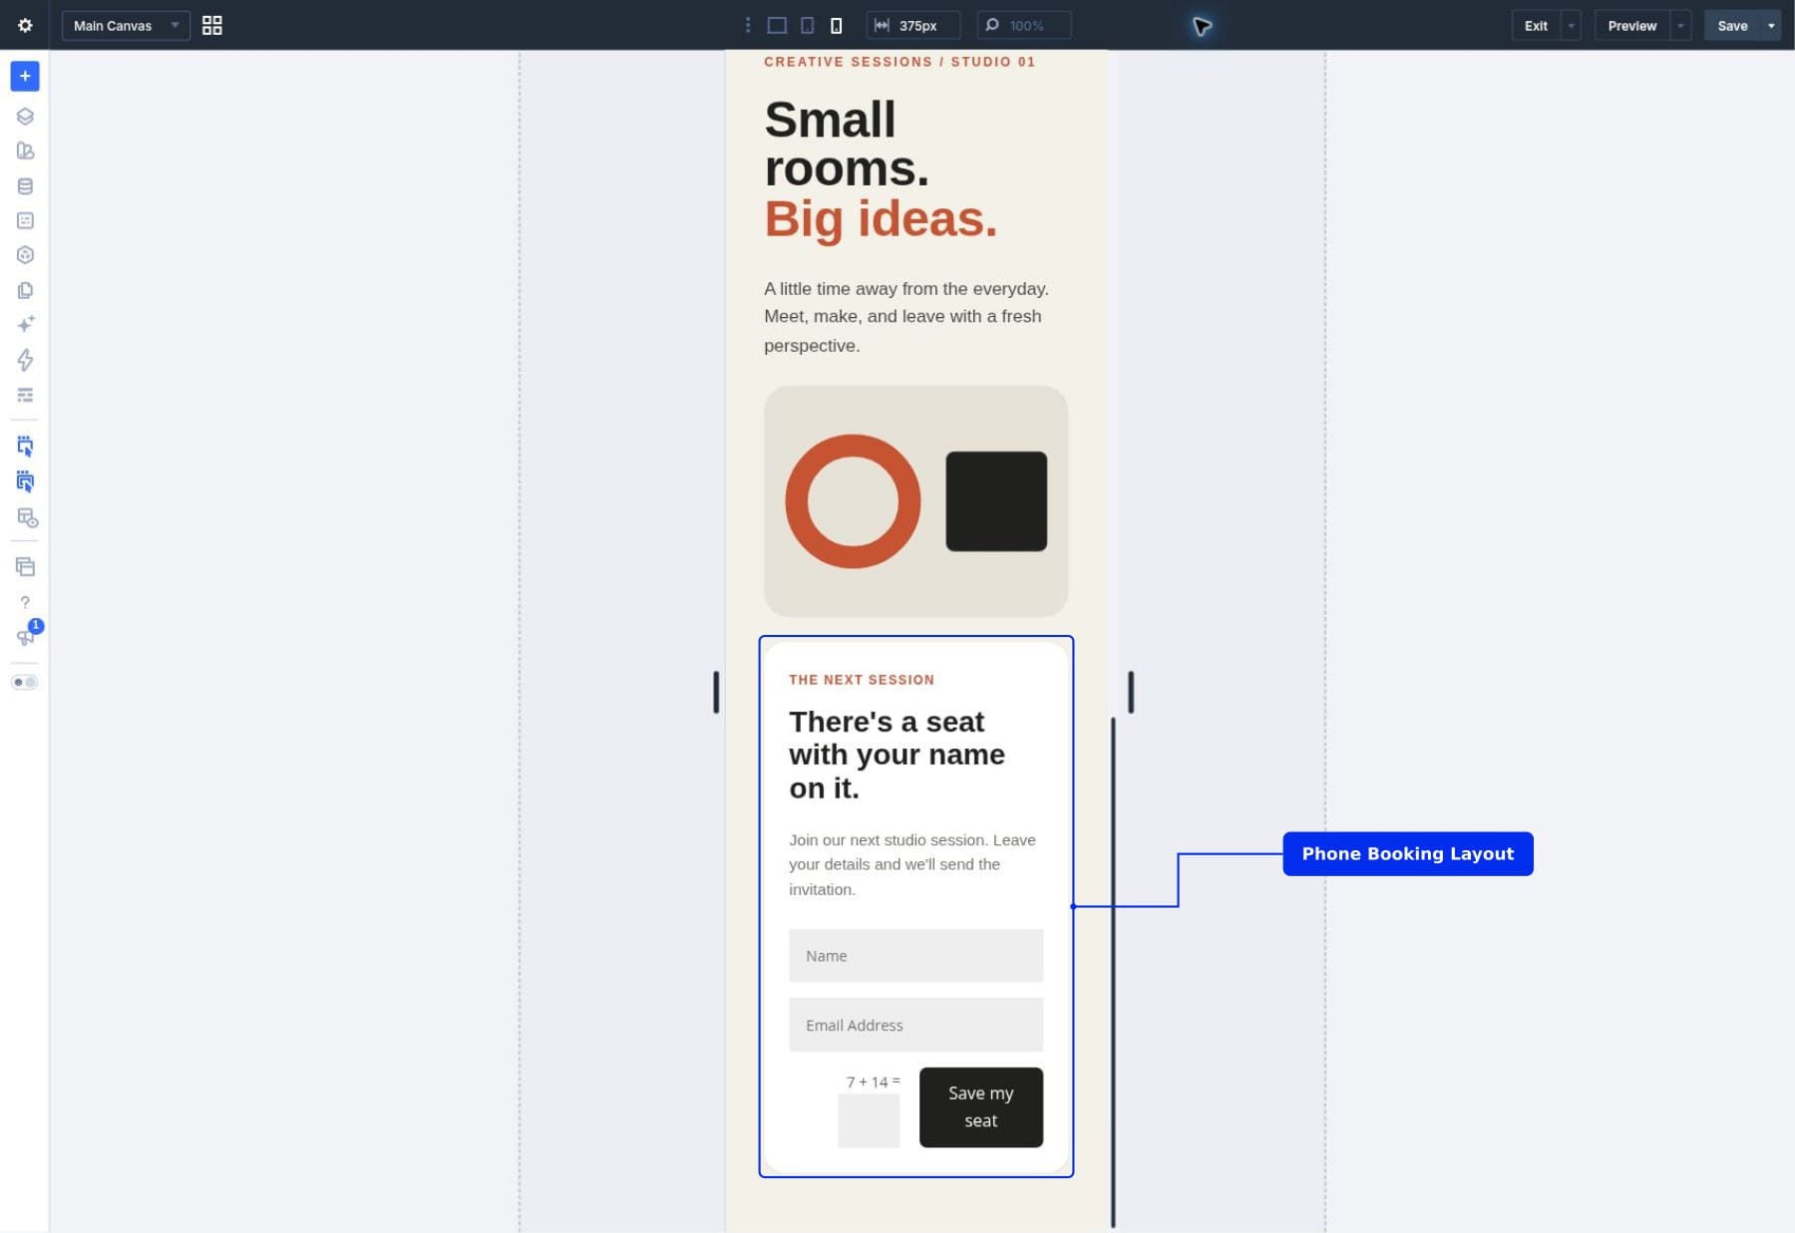Click the blue add module plus button
The height and width of the screenshot is (1233, 1795).
25,76
